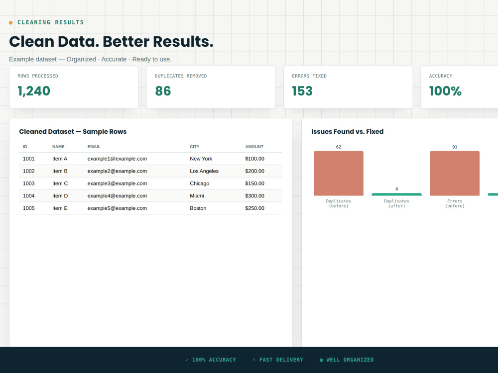The width and height of the screenshot is (498, 373).
Task: Click the bar value label 62
Action: point(339,147)
